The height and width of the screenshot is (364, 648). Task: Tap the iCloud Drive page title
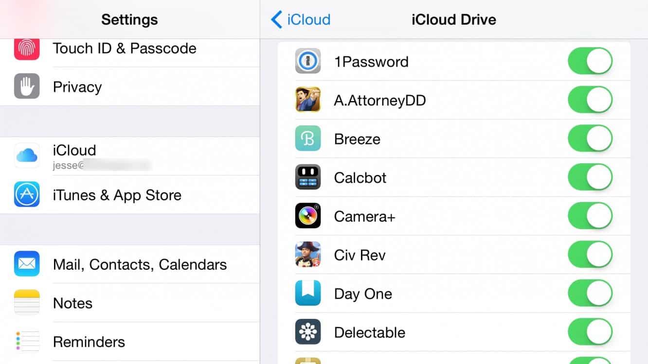tap(454, 19)
